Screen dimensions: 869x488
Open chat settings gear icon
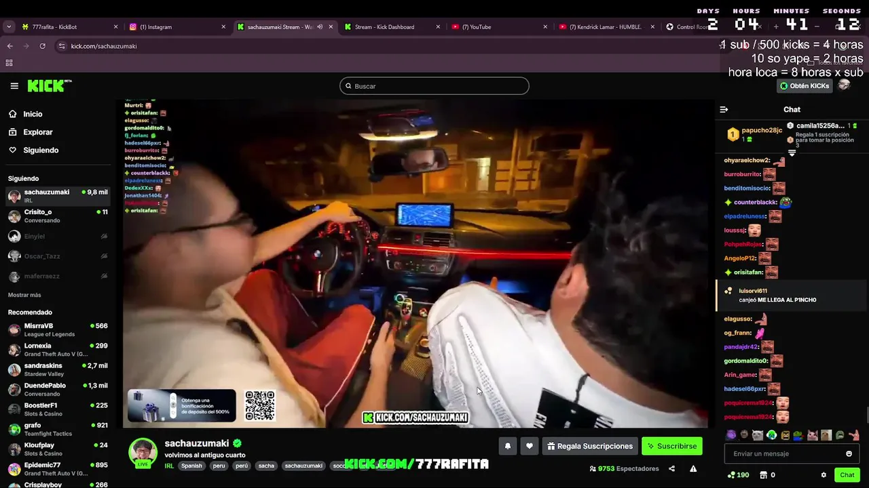coord(824,475)
